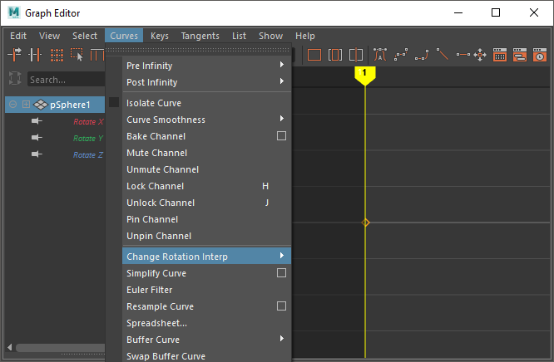Open the Bake Channel option box
554x362 pixels.
[x=281, y=136]
